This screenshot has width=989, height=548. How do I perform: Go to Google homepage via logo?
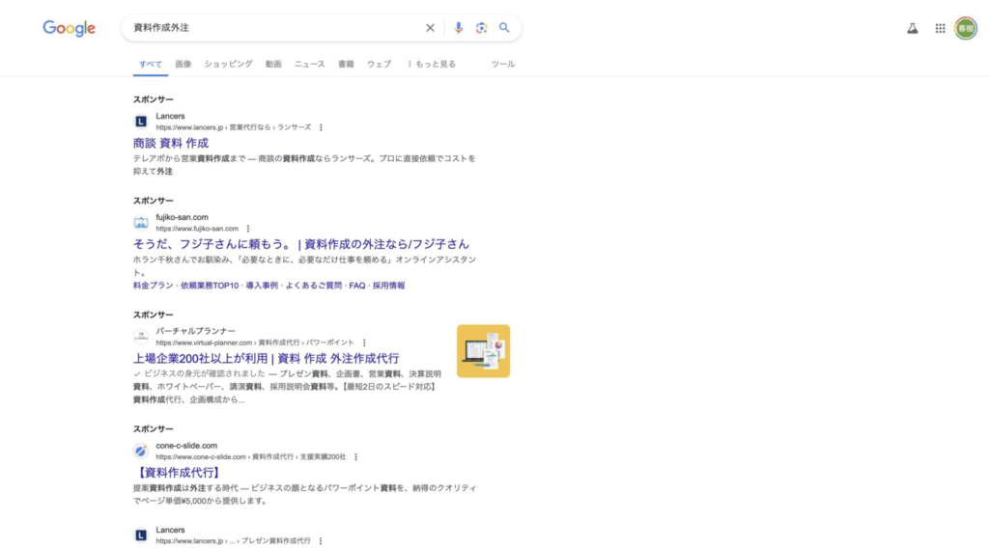pyautogui.click(x=69, y=29)
